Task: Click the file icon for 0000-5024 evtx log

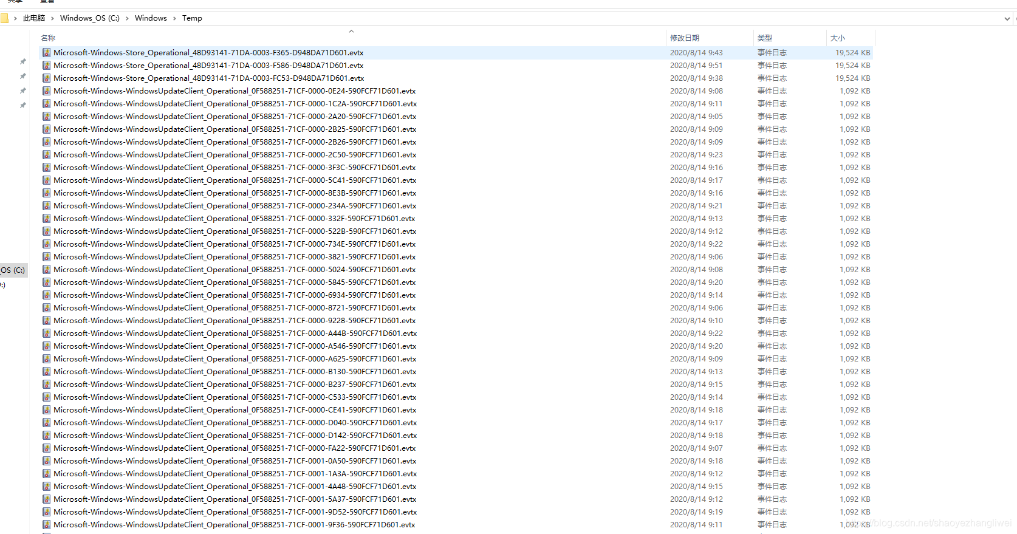Action: coord(46,270)
